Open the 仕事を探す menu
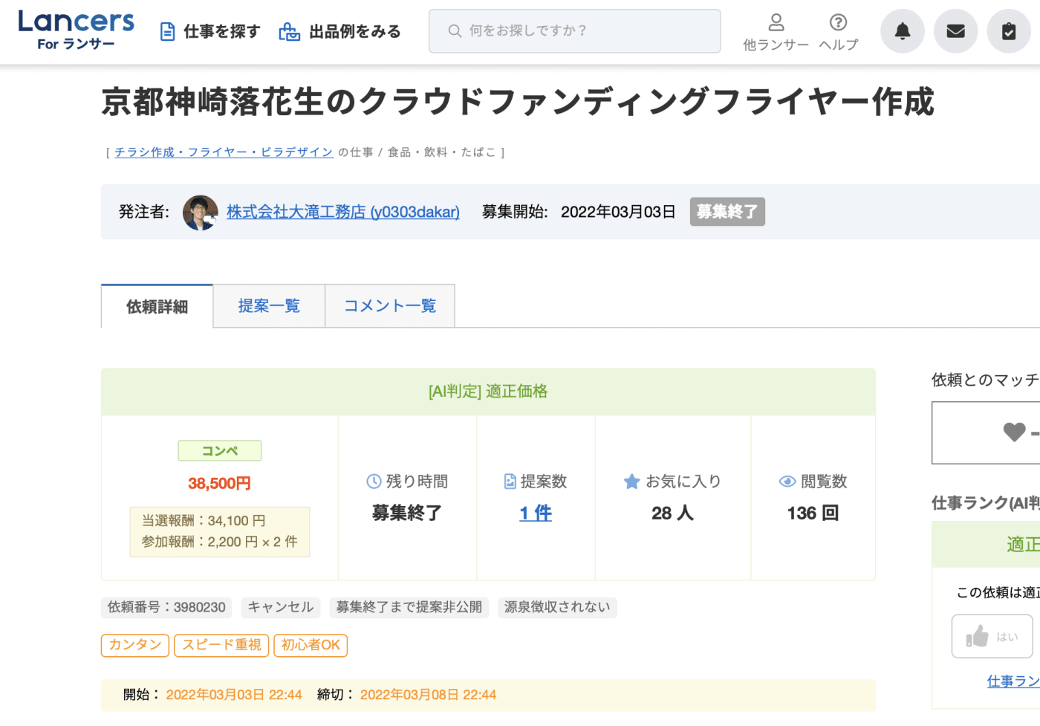 tap(210, 31)
